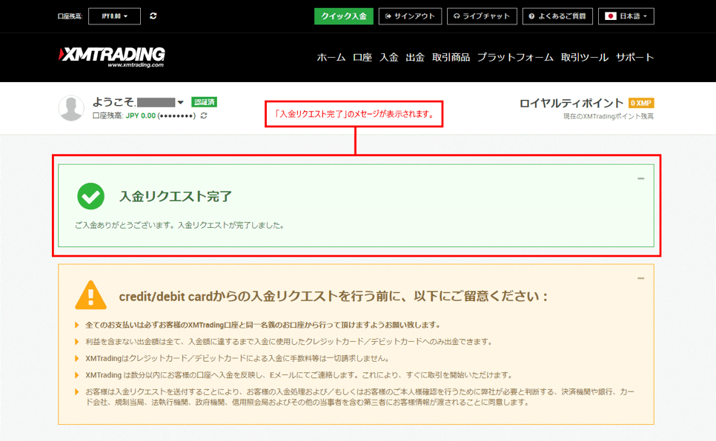Image resolution: width=716 pixels, height=441 pixels.
Task: Click the green checkmark success icon
Action: 90,196
